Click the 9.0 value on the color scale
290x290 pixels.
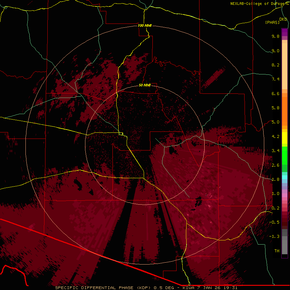tap(275, 51)
